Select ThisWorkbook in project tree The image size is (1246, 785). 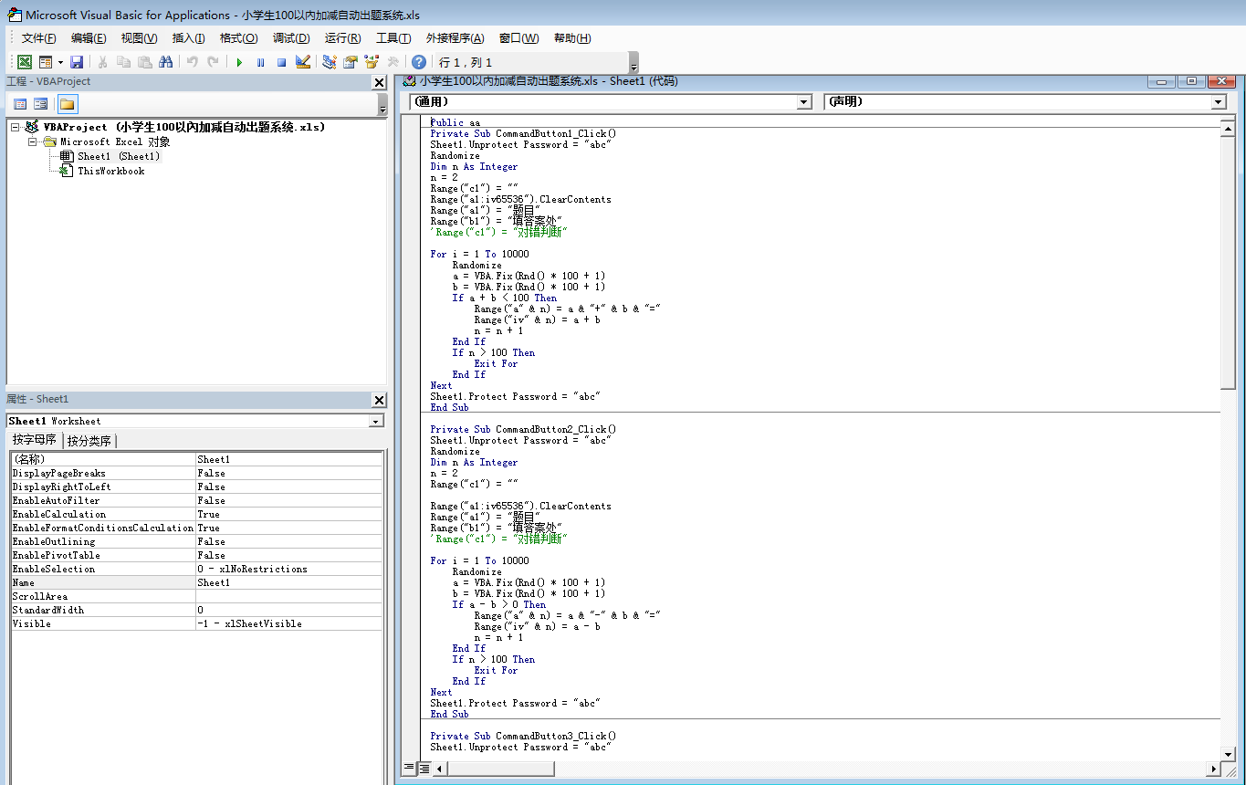(110, 171)
